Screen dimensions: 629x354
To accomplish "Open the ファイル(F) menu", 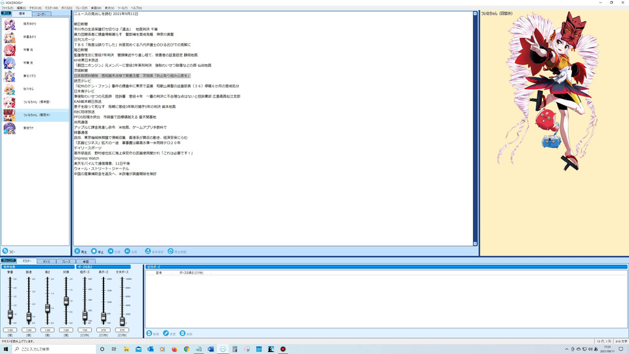I will tap(7, 8).
